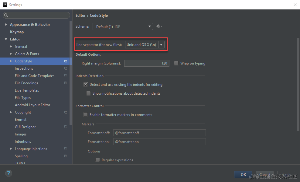Click the OK button
The width and height of the screenshot is (300, 182).
click(243, 174)
